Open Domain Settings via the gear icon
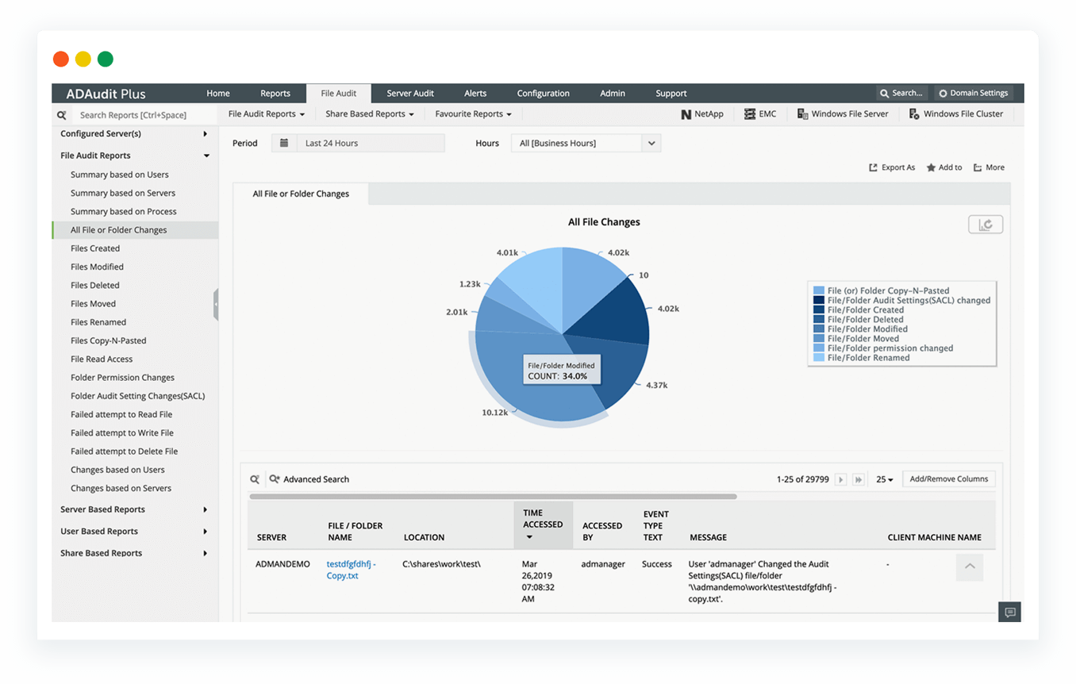Screen dimensions: 1076x684 (x=943, y=93)
